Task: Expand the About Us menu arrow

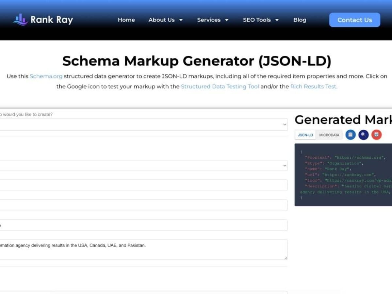Action: (181, 20)
